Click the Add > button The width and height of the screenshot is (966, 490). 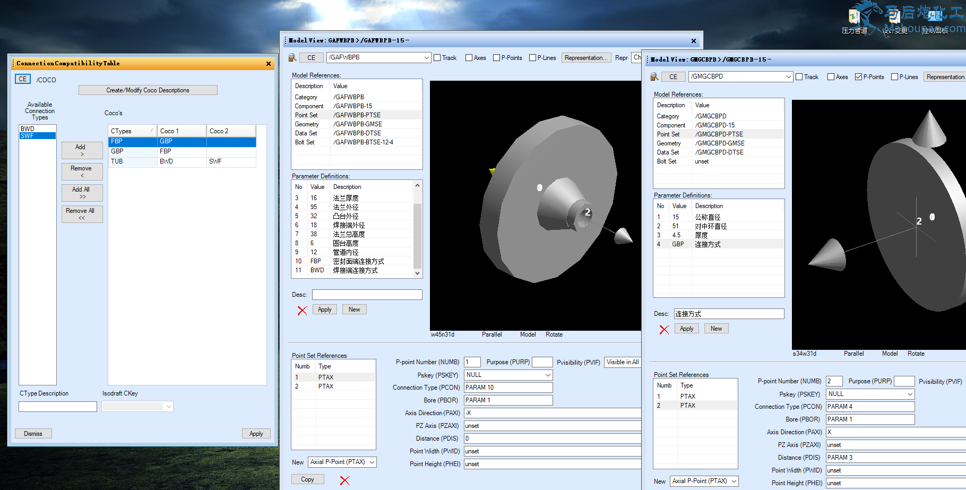[82, 150]
